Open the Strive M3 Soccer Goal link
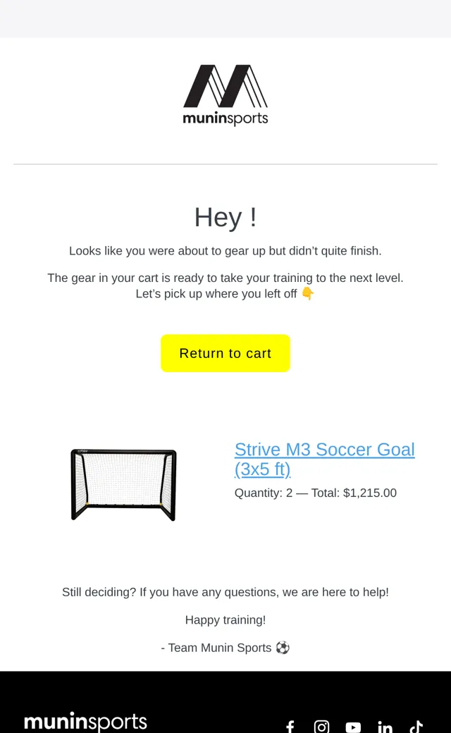The height and width of the screenshot is (733, 451). (x=324, y=459)
